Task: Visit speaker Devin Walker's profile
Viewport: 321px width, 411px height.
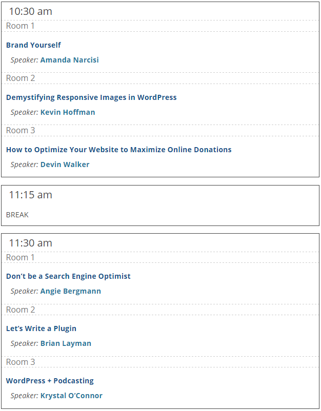Action: 65,165
